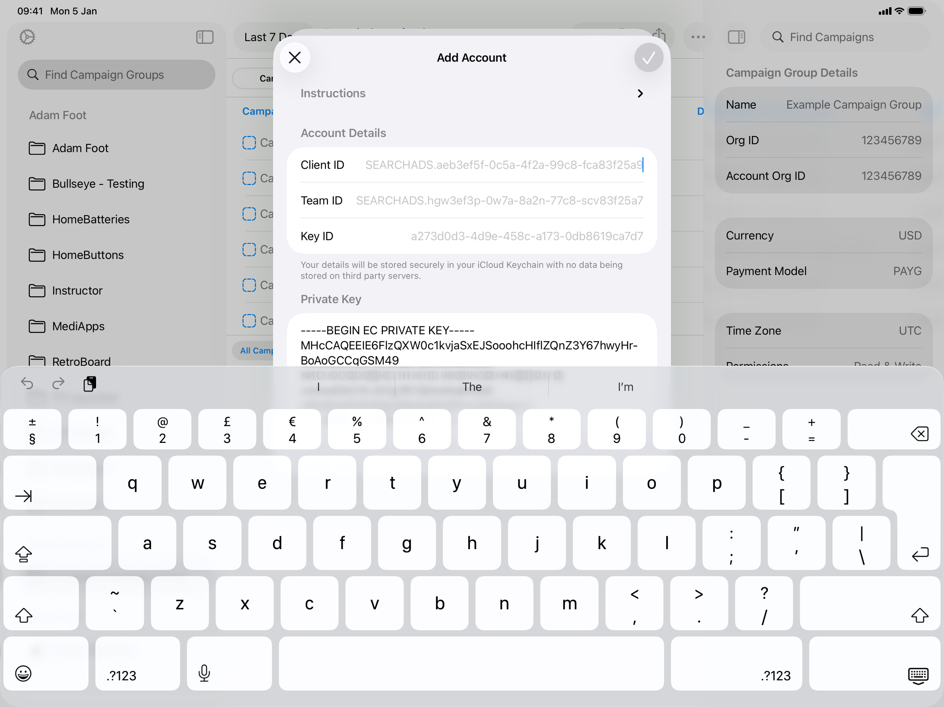Viewport: 944px width, 707px height.
Task: Click the Team ID input field
Action: [499, 201]
